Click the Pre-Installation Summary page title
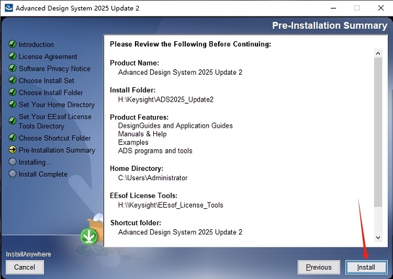Image resolution: width=393 pixels, height=279 pixels. (329, 26)
